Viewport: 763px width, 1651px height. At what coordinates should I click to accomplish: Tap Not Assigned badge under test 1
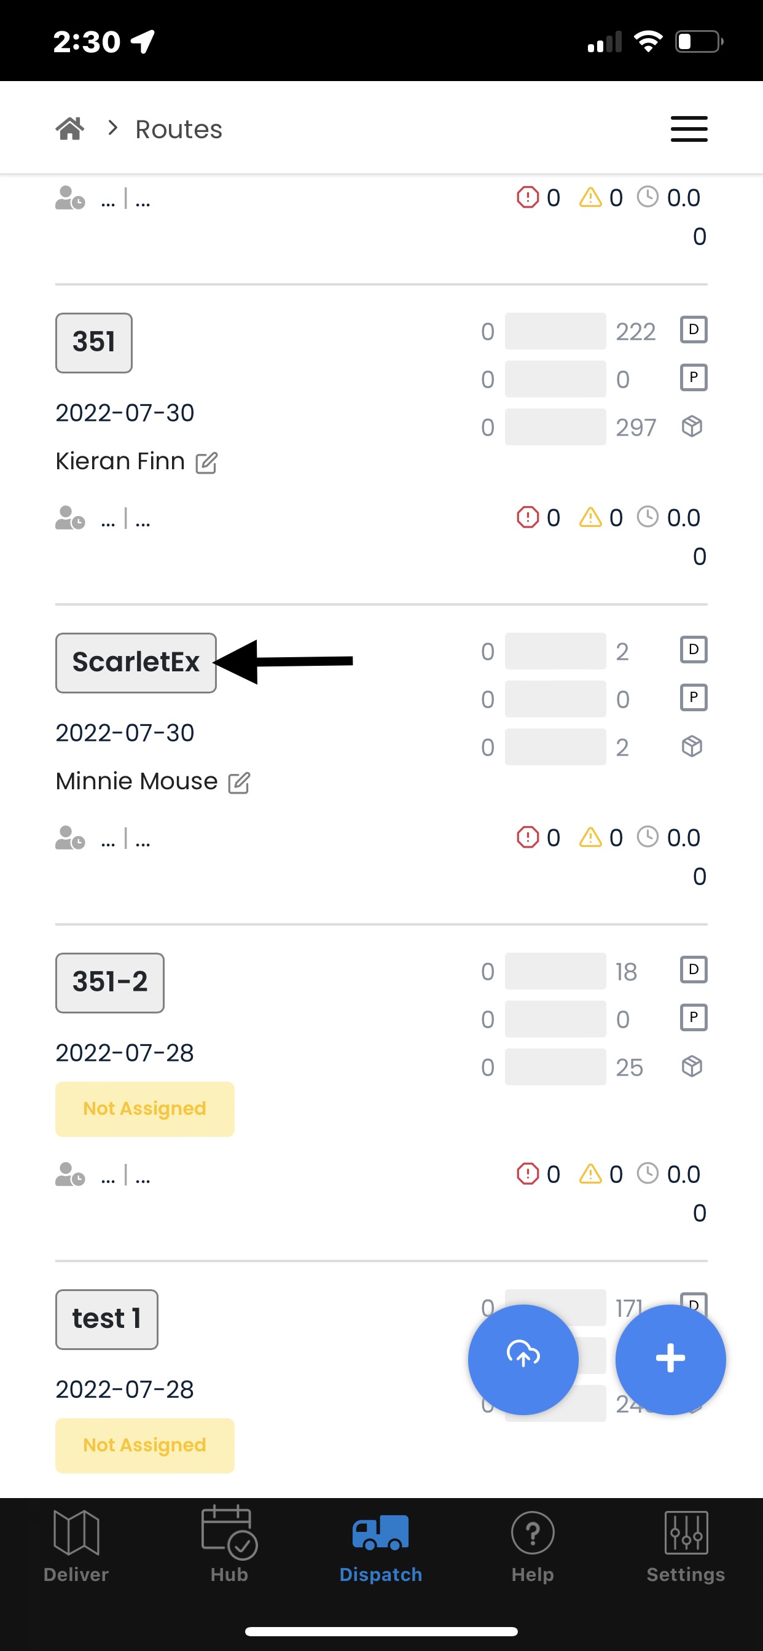[145, 1445]
